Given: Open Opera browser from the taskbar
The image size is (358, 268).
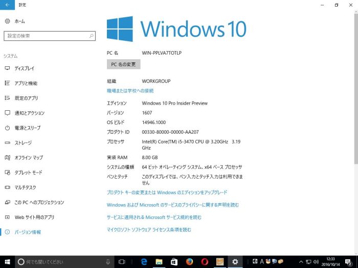Looking at the screenshot, I should click(205, 261).
